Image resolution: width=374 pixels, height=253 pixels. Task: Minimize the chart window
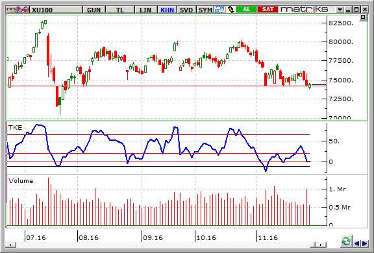(x=349, y=10)
